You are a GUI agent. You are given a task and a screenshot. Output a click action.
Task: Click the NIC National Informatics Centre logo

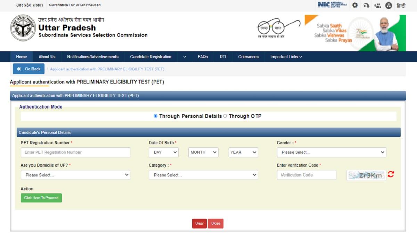[x=332, y=5]
